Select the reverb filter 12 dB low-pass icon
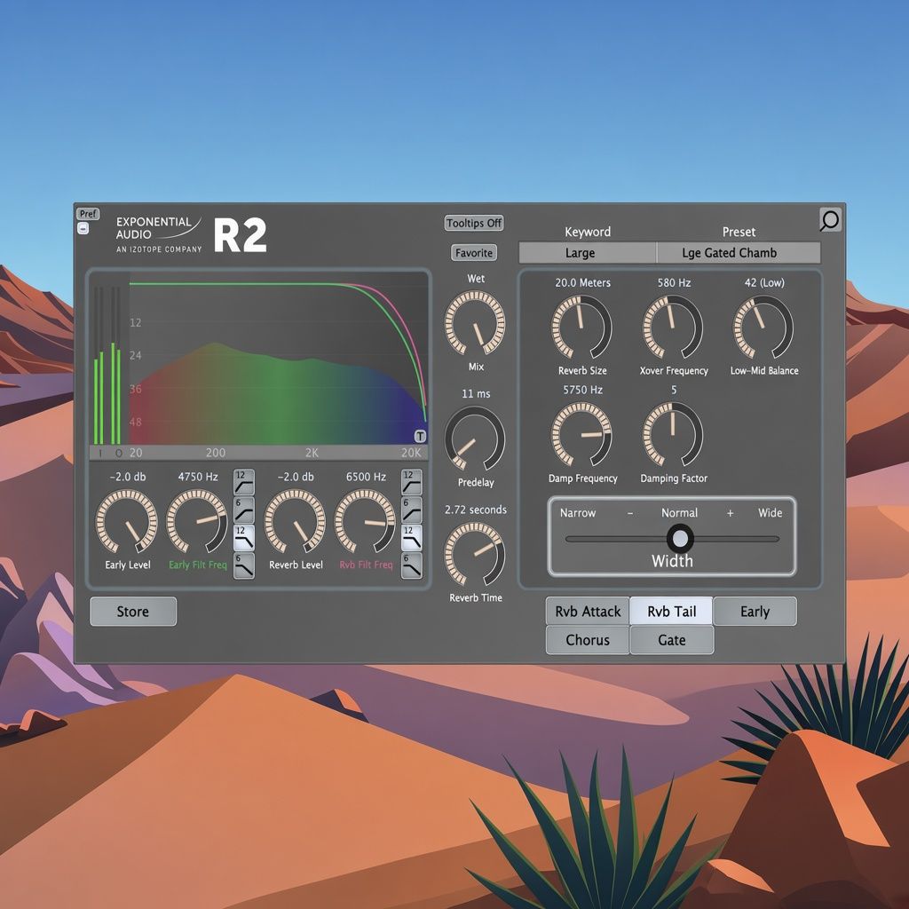This screenshot has height=909, width=909. click(x=412, y=538)
